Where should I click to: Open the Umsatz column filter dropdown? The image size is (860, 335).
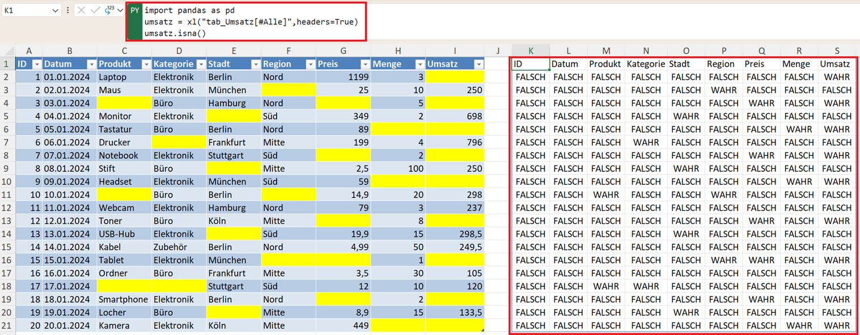478,65
